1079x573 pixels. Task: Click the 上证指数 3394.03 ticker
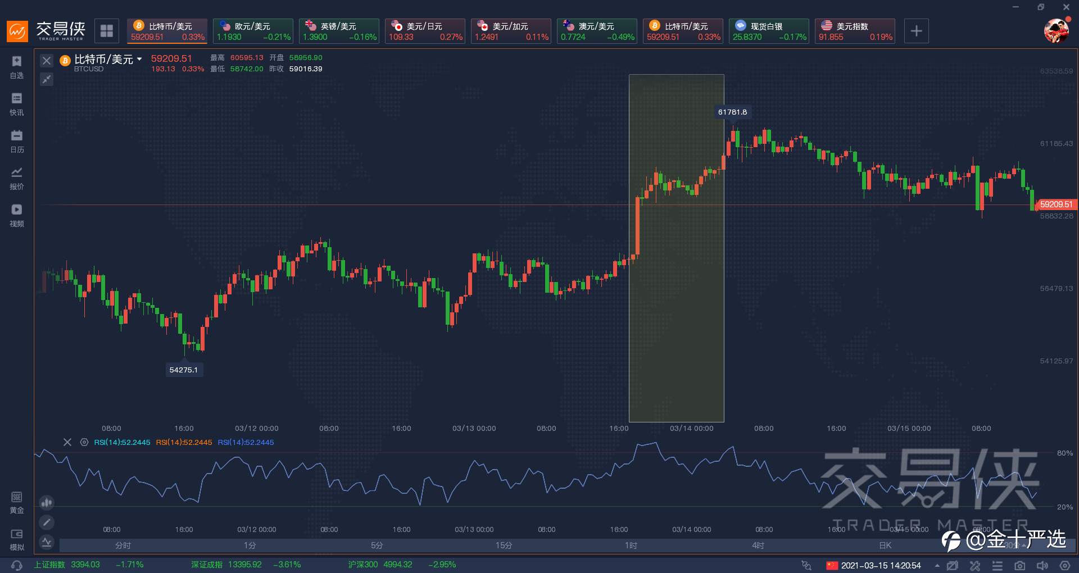point(88,565)
